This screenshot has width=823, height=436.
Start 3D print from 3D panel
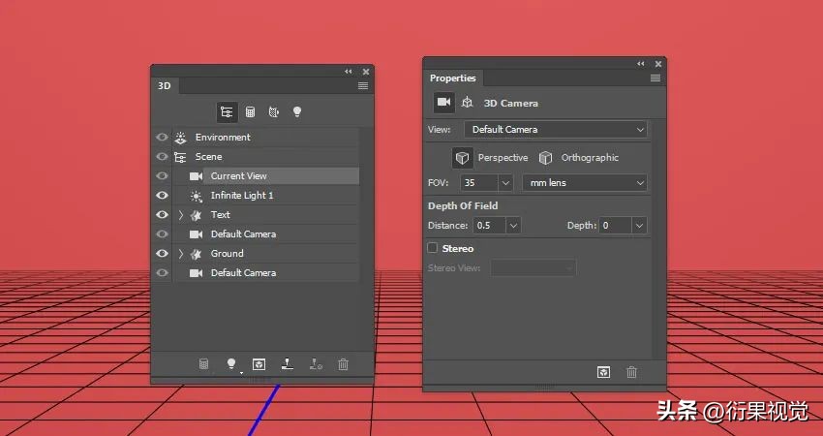click(x=288, y=364)
